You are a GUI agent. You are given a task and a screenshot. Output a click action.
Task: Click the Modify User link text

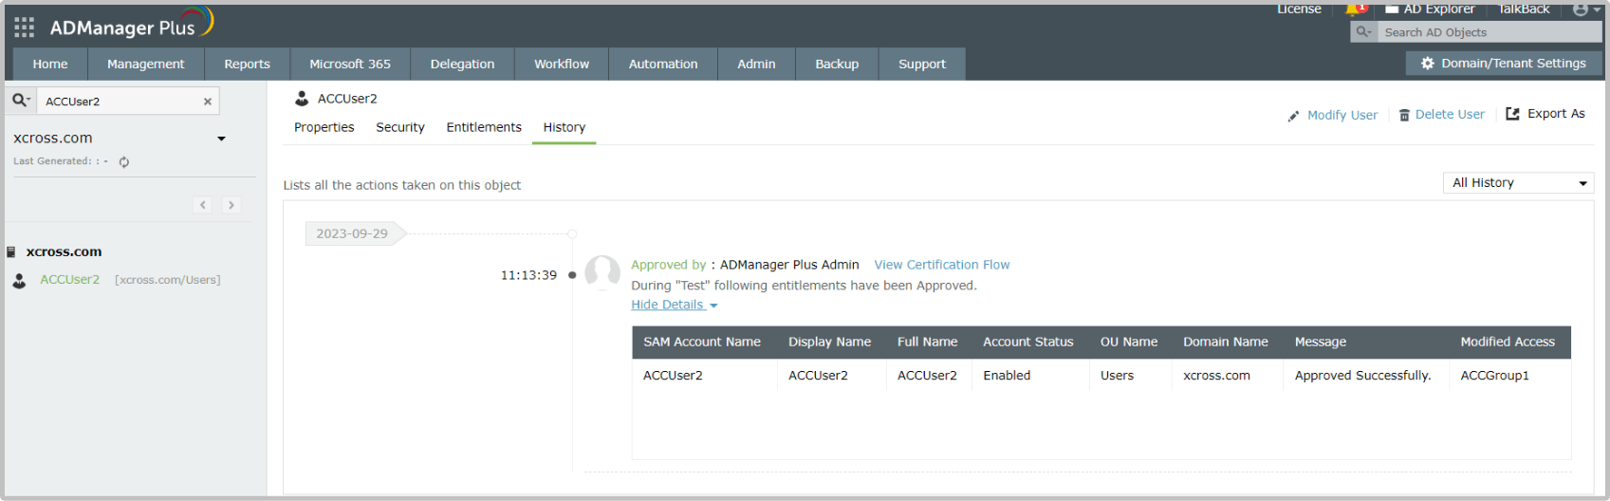pos(1342,115)
